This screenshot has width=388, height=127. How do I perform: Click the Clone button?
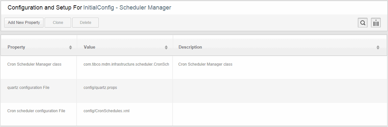[x=58, y=23]
